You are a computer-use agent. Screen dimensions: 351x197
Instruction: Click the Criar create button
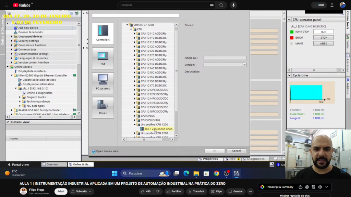319,5
